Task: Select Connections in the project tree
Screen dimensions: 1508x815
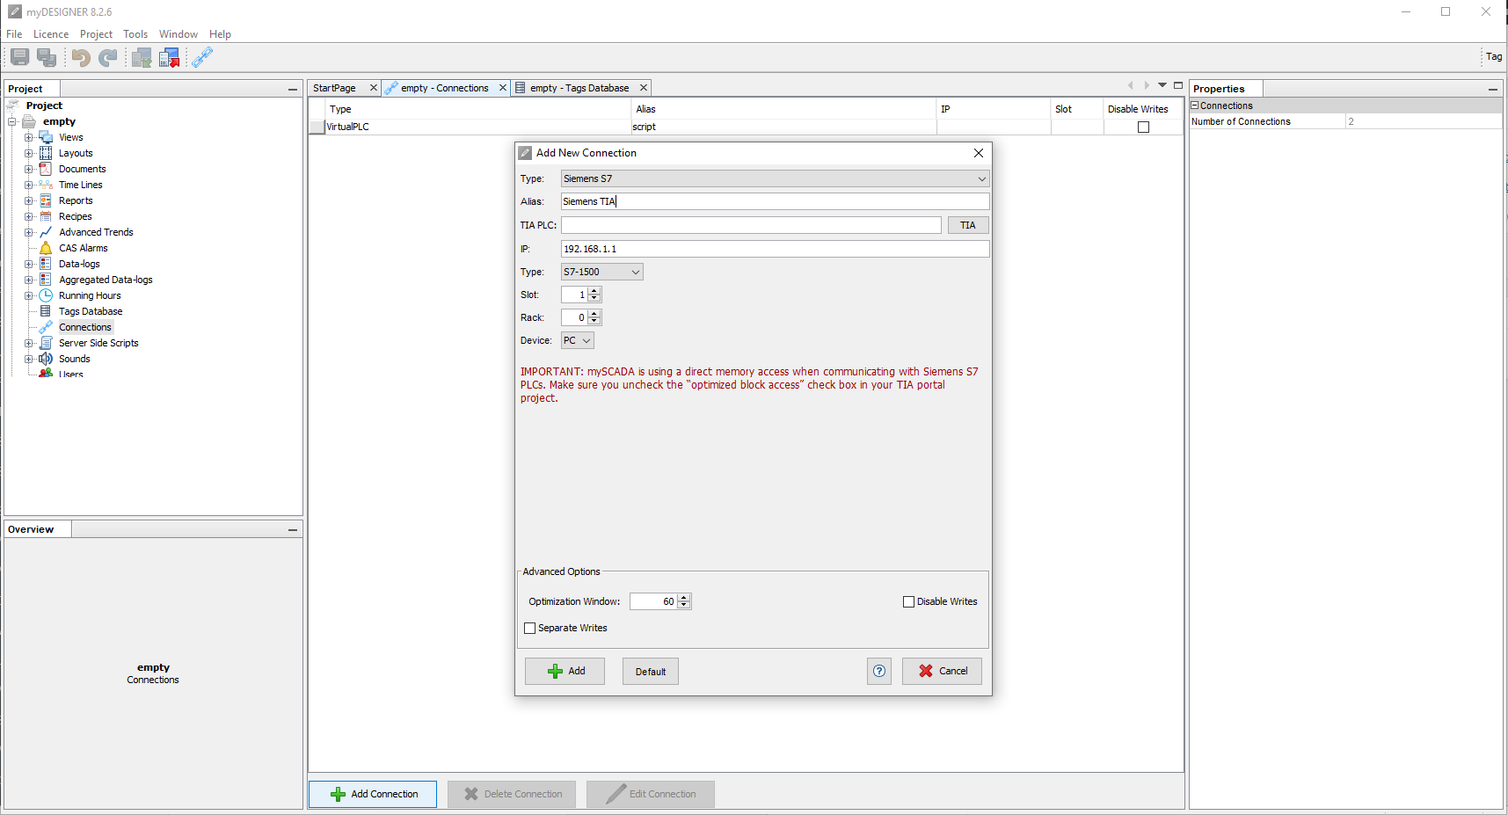Action: click(85, 327)
